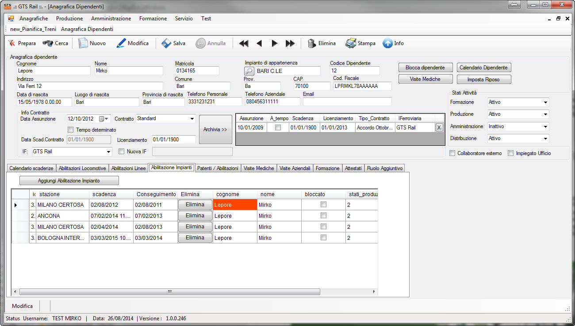The width and height of the screenshot is (575, 326).
Task: Open the Amministrazione Inattivo dropdown
Action: tap(545, 127)
